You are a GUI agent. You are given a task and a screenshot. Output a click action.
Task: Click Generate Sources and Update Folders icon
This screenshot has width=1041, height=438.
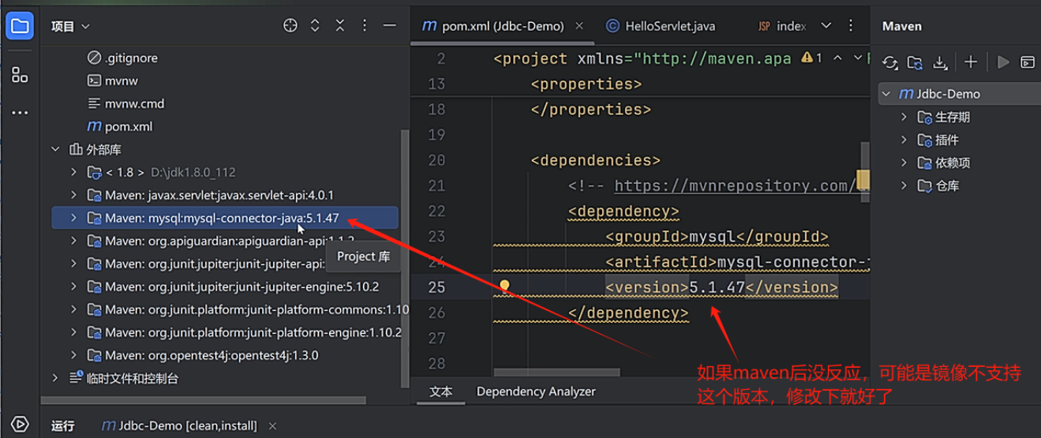coord(915,62)
